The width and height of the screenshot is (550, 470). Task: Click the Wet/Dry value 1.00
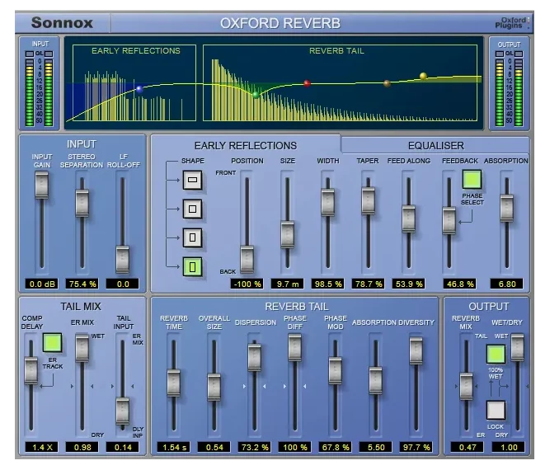pyautogui.click(x=509, y=447)
